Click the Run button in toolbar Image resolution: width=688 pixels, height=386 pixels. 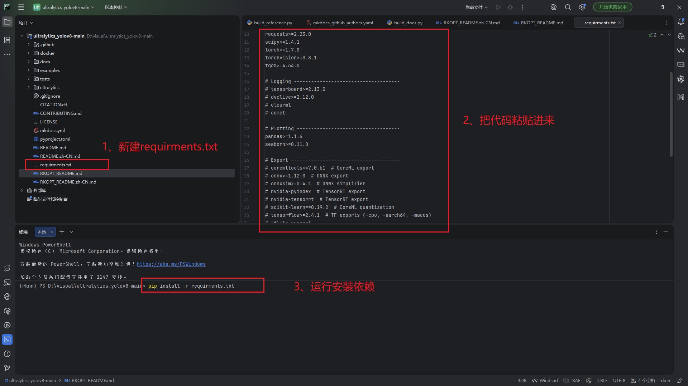(x=498, y=7)
